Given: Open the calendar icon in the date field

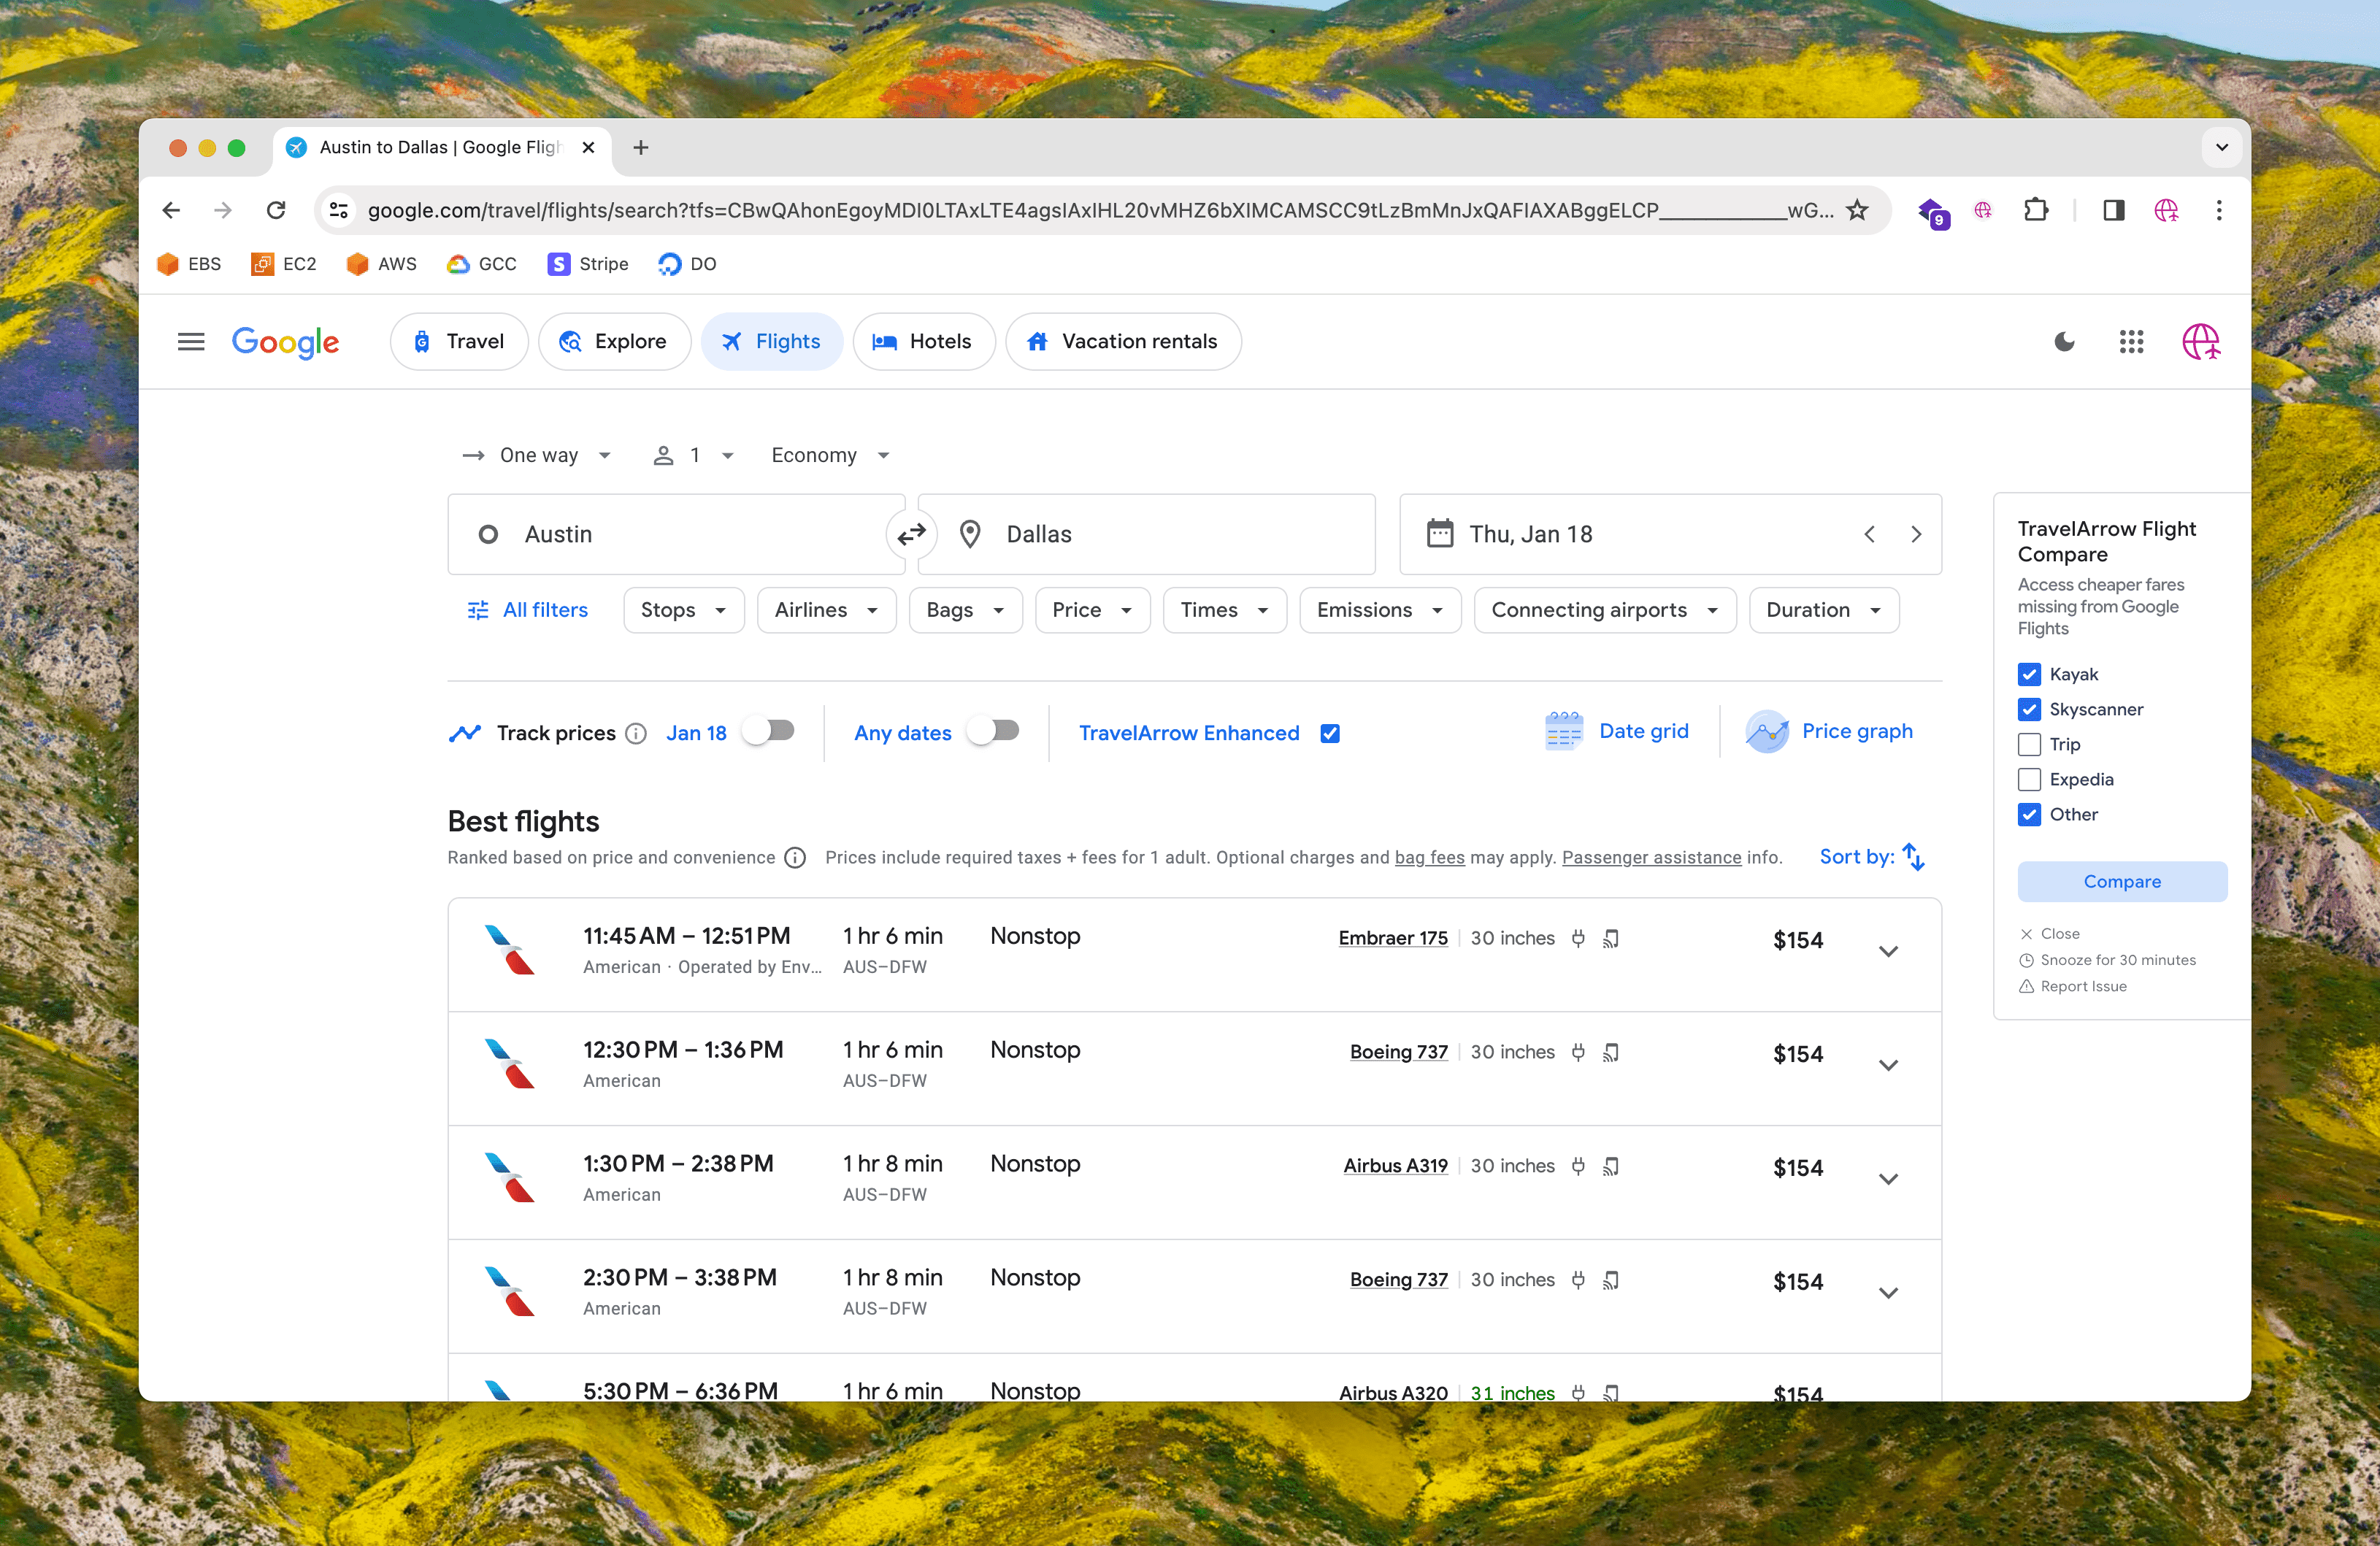Looking at the screenshot, I should tap(1440, 534).
